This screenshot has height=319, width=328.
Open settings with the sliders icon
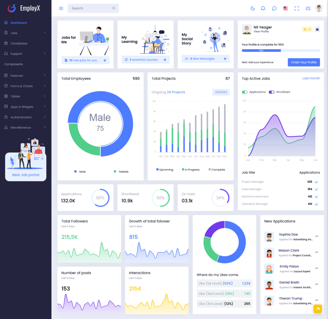click(308, 8)
